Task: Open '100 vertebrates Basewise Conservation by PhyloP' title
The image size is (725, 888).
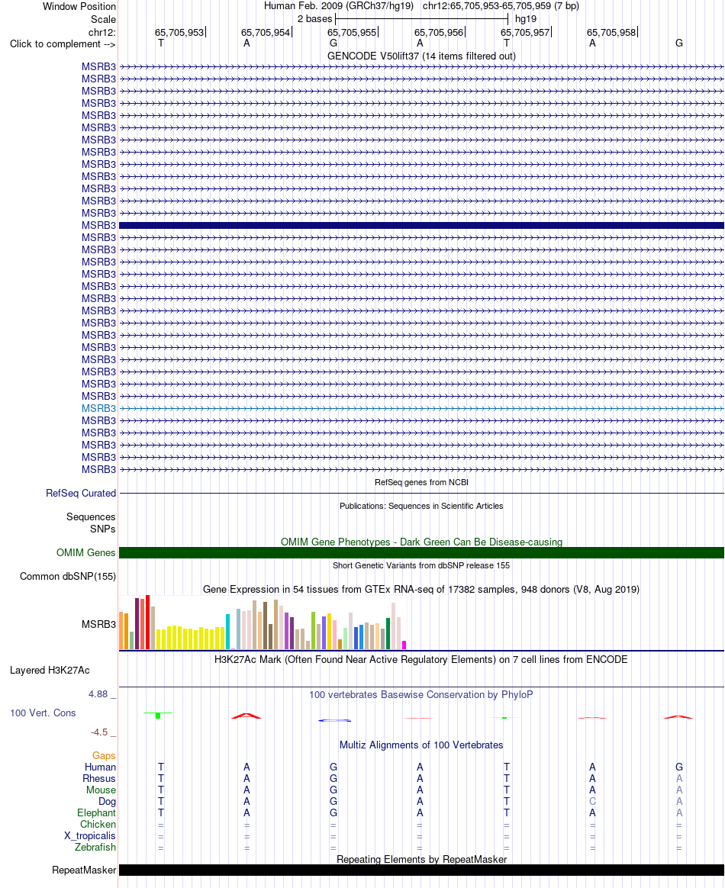Action: [420, 695]
